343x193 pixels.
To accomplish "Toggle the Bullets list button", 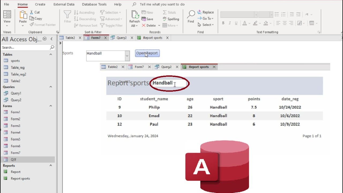I will click(277, 14).
